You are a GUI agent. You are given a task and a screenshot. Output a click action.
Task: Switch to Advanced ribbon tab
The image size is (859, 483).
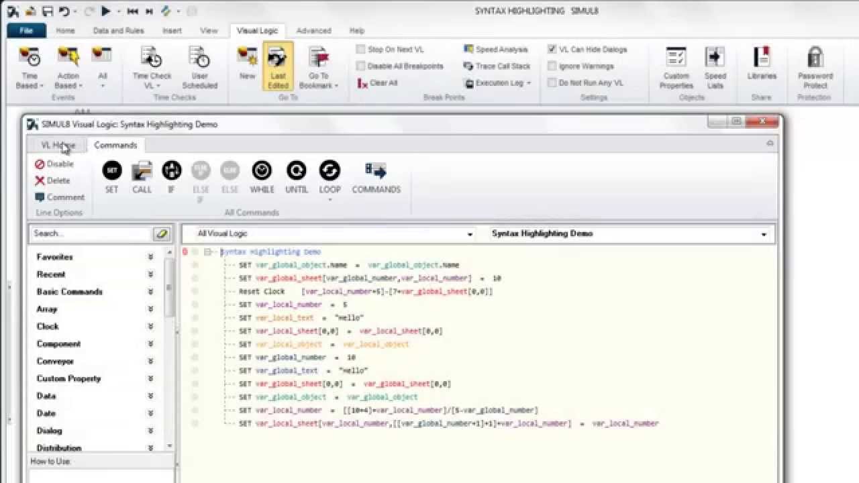point(313,31)
